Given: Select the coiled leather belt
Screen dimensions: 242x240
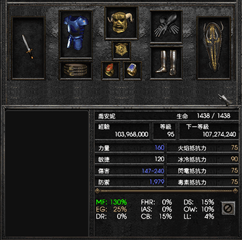Looking at the screenshot, I should tap(75, 70).
